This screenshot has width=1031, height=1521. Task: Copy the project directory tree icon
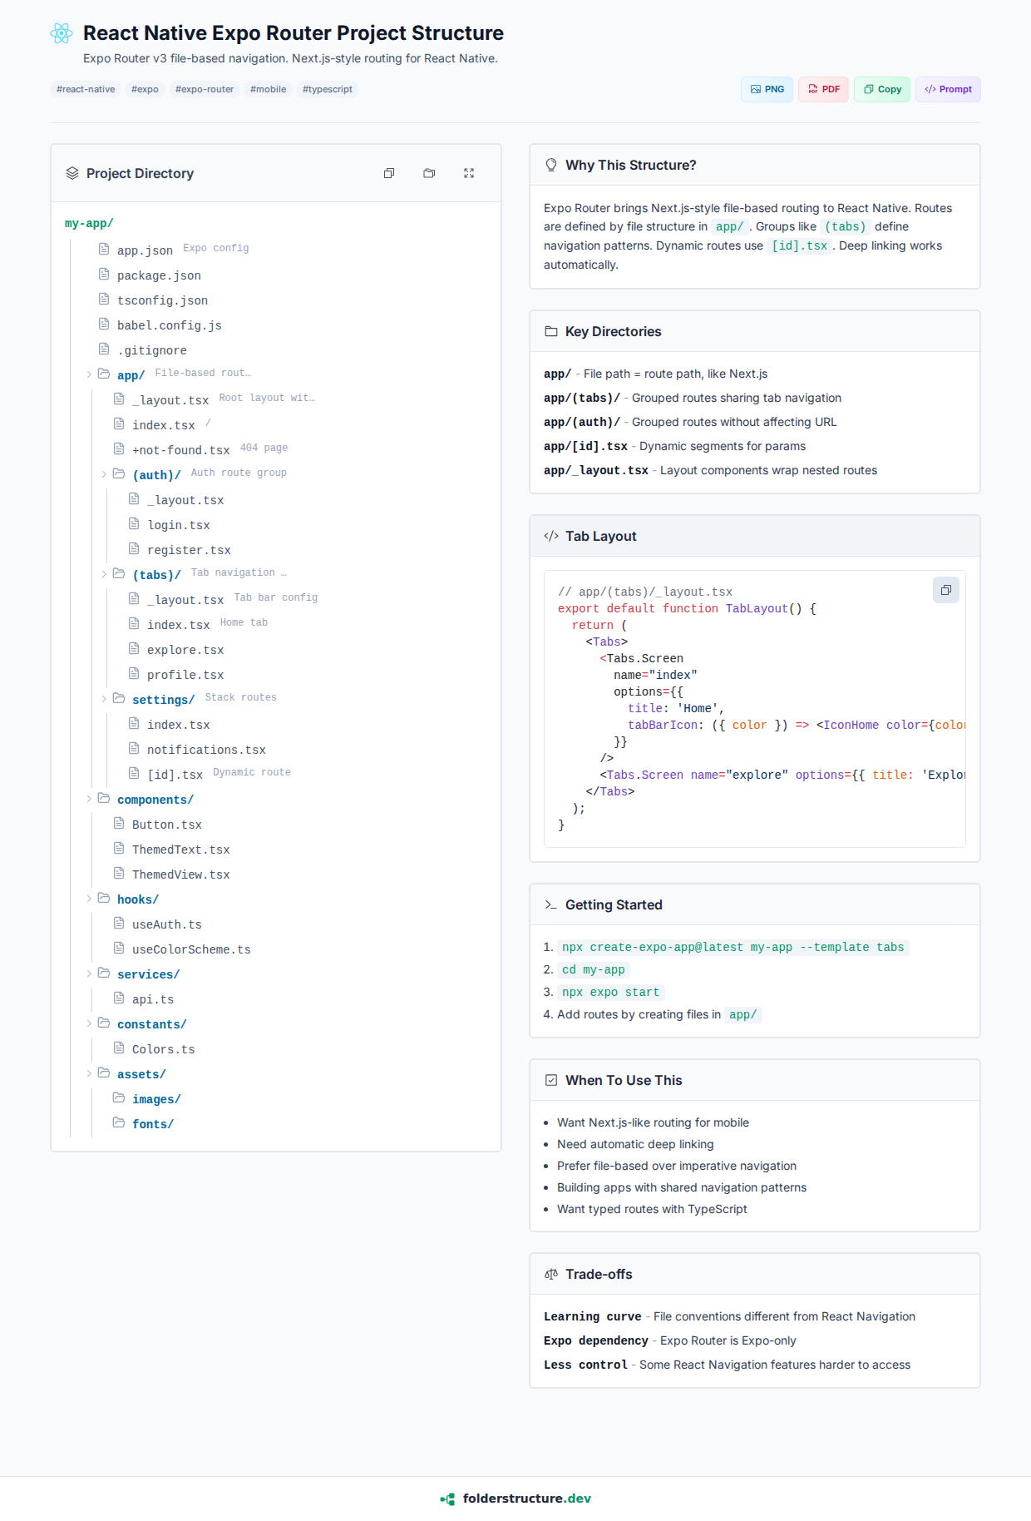click(x=389, y=173)
